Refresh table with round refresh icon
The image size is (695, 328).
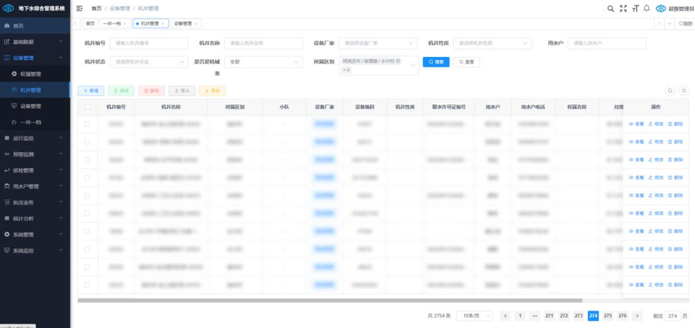pos(684,91)
